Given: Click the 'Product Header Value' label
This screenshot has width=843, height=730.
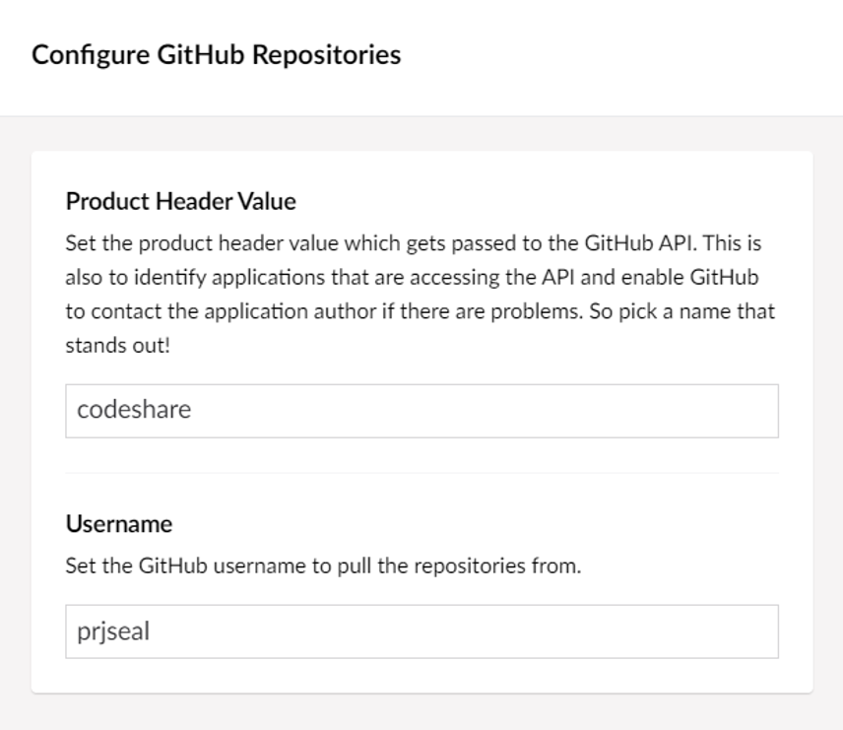Looking at the screenshot, I should [x=180, y=202].
